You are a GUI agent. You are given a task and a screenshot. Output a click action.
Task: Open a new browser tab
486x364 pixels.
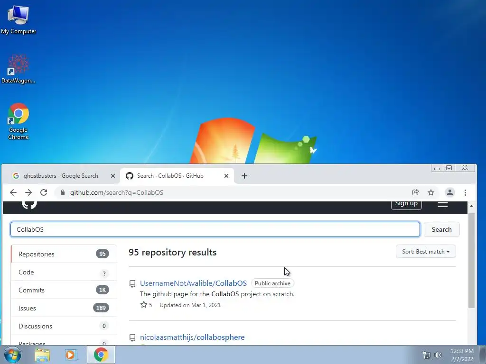[x=244, y=176]
